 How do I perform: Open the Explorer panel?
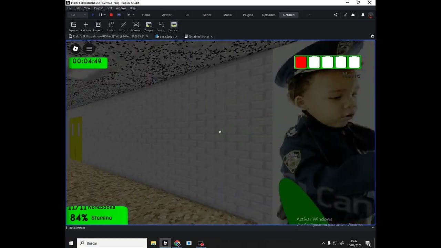tap(73, 26)
